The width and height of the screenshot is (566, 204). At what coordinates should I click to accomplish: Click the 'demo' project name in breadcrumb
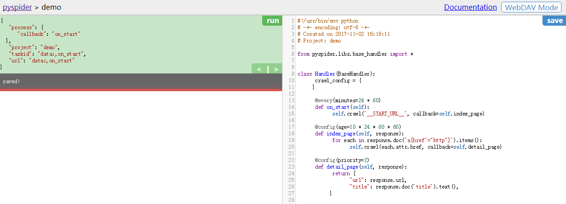pyautogui.click(x=51, y=7)
